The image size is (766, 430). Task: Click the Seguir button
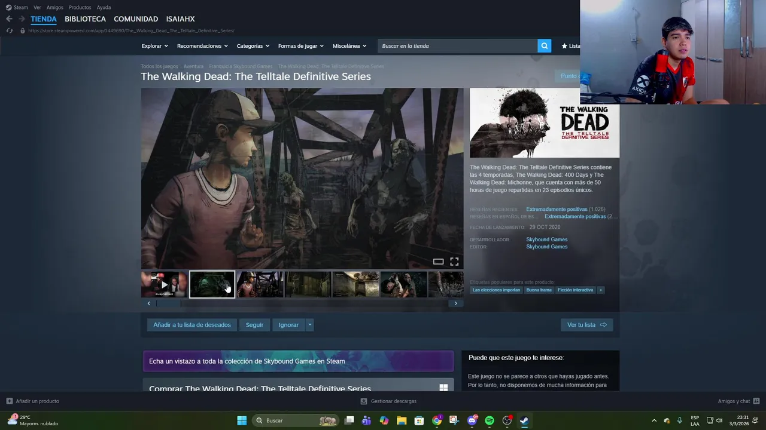pos(254,325)
